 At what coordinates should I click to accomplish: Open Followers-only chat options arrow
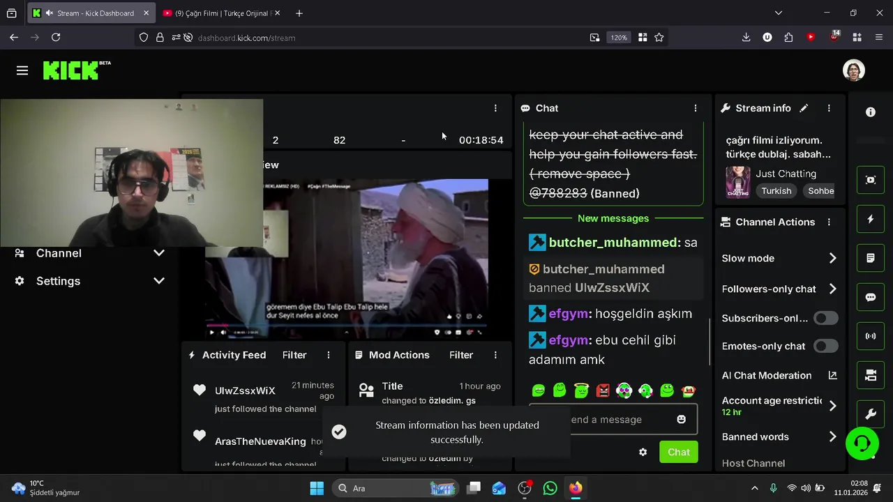[x=832, y=289]
